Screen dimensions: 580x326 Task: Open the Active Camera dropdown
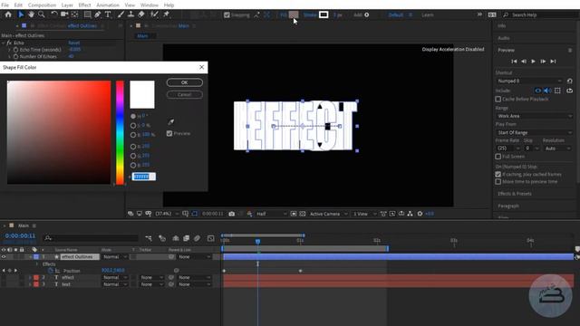click(x=328, y=214)
